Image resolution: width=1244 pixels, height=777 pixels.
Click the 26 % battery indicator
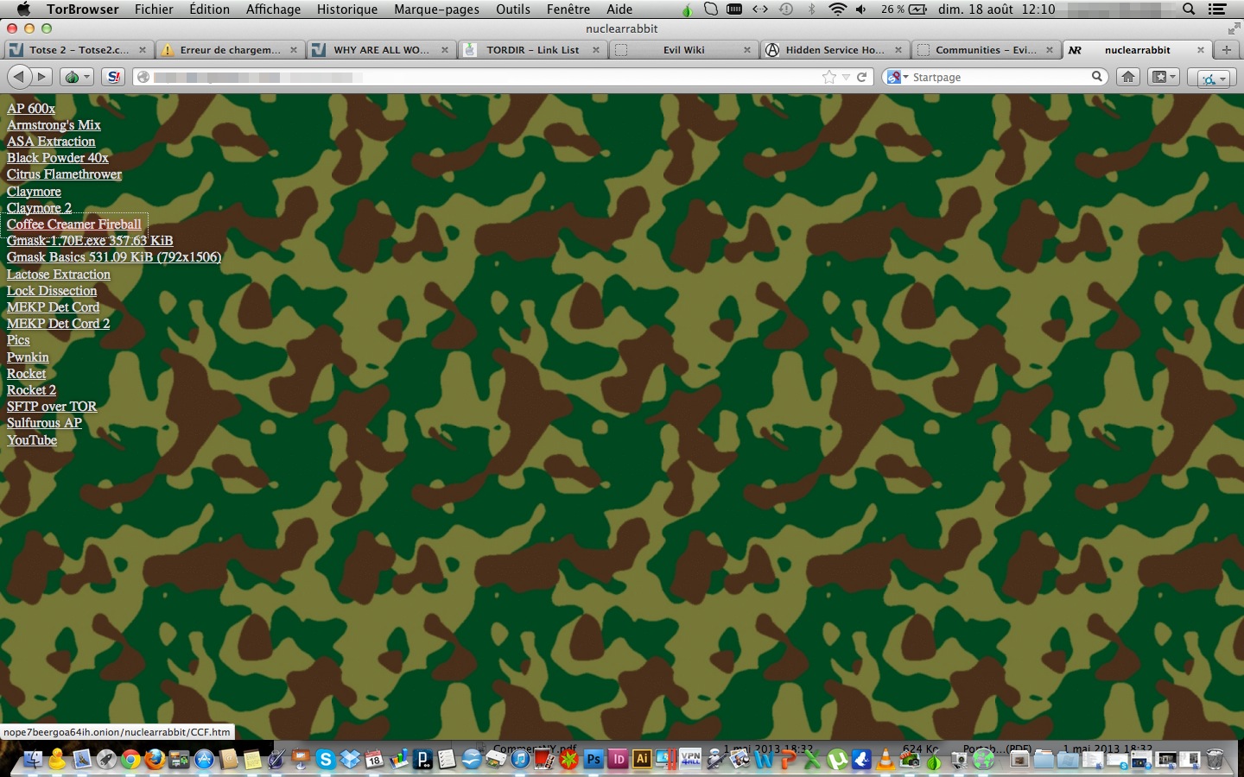click(904, 9)
